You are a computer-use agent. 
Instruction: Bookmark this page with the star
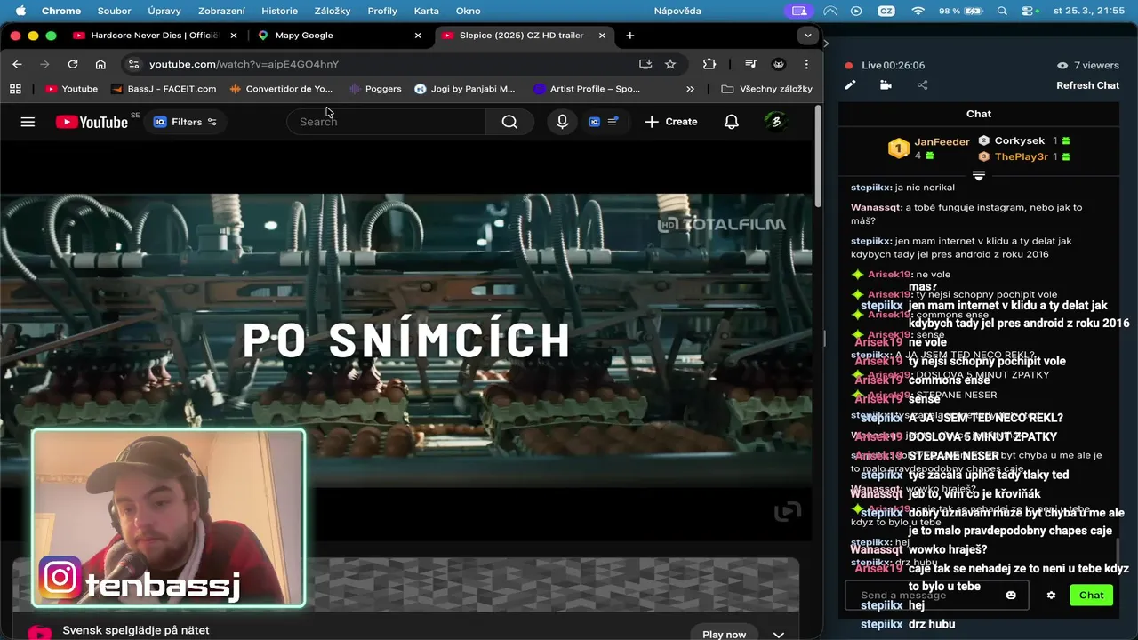coord(670,64)
